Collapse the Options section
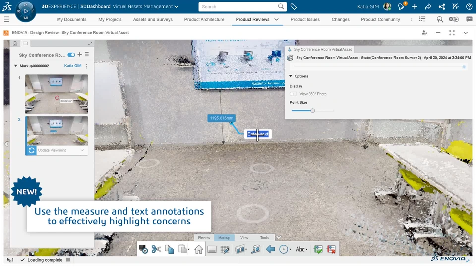476x267 pixels. [291, 76]
